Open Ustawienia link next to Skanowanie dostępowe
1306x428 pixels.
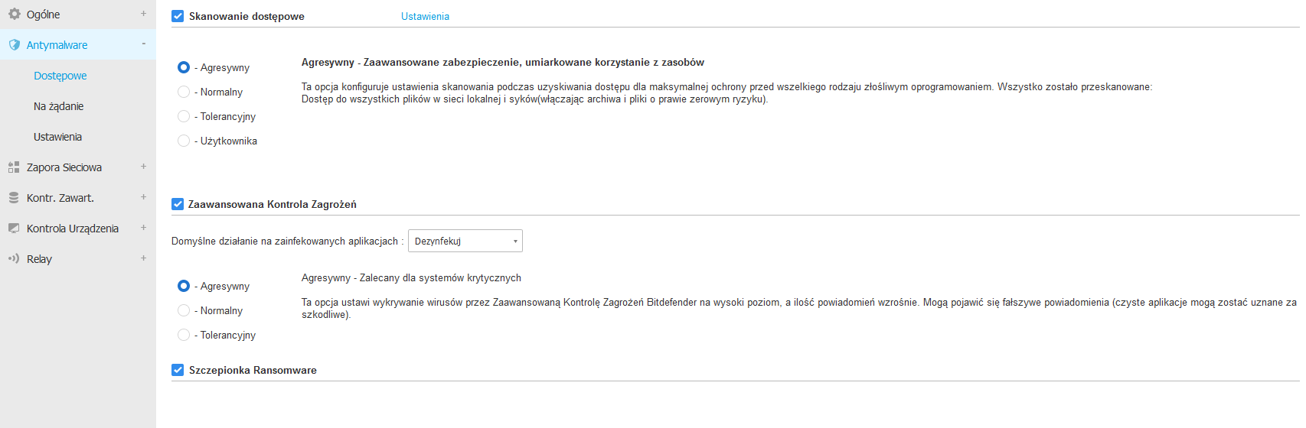pos(425,16)
